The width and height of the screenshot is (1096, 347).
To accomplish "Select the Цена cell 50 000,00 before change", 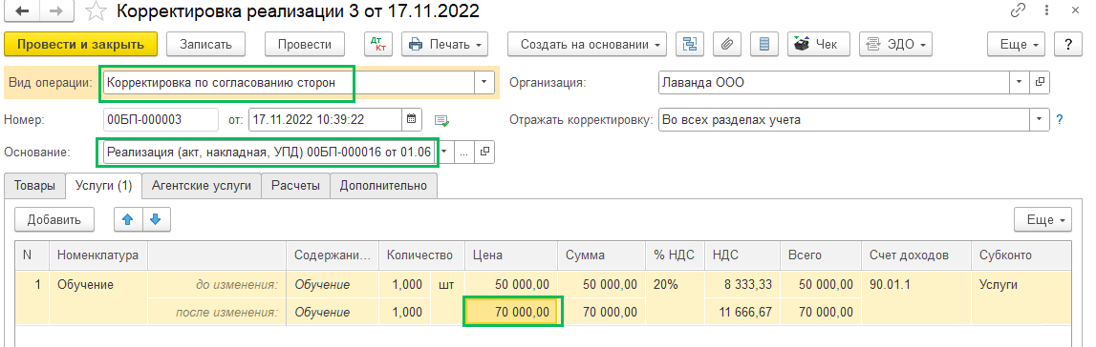I will coord(511,284).
